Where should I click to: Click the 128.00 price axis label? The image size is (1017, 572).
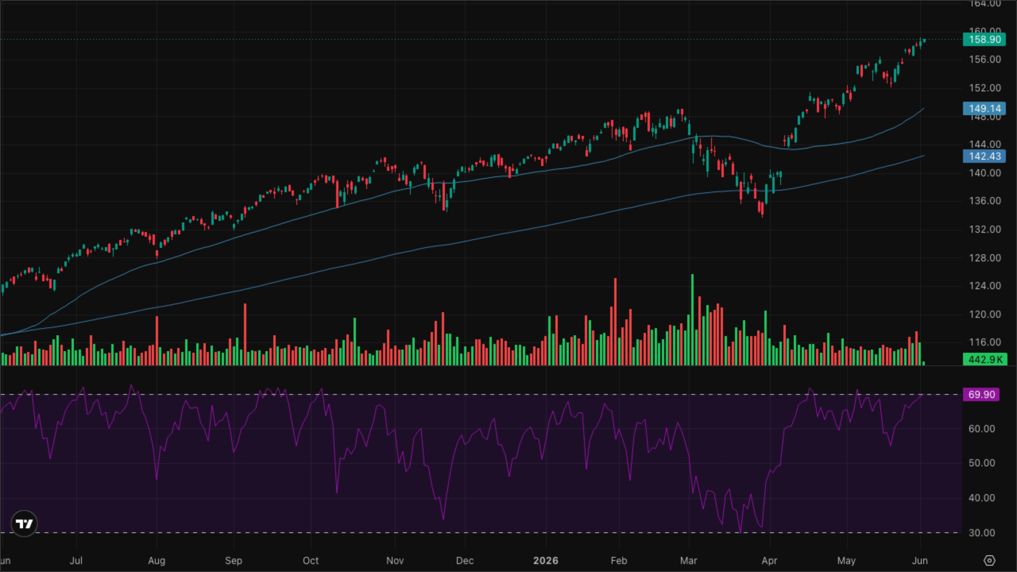(x=985, y=258)
